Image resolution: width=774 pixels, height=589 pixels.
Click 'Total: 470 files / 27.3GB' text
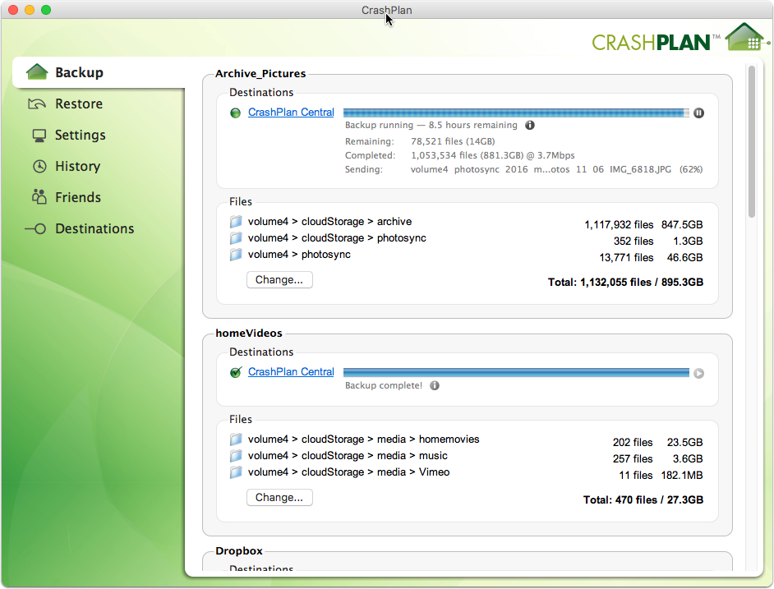(643, 500)
